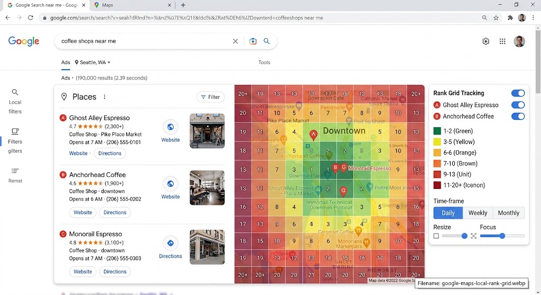The image size is (541, 295).
Task: Open Ghost Alley Espresso listing title
Action: [99, 118]
